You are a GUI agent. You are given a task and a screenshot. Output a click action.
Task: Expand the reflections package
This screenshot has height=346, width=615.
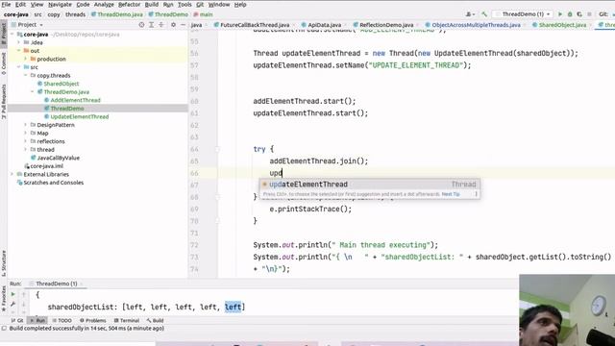pyautogui.click(x=26, y=141)
